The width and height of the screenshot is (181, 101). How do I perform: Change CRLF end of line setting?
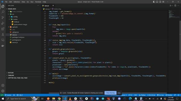pos(135,95)
